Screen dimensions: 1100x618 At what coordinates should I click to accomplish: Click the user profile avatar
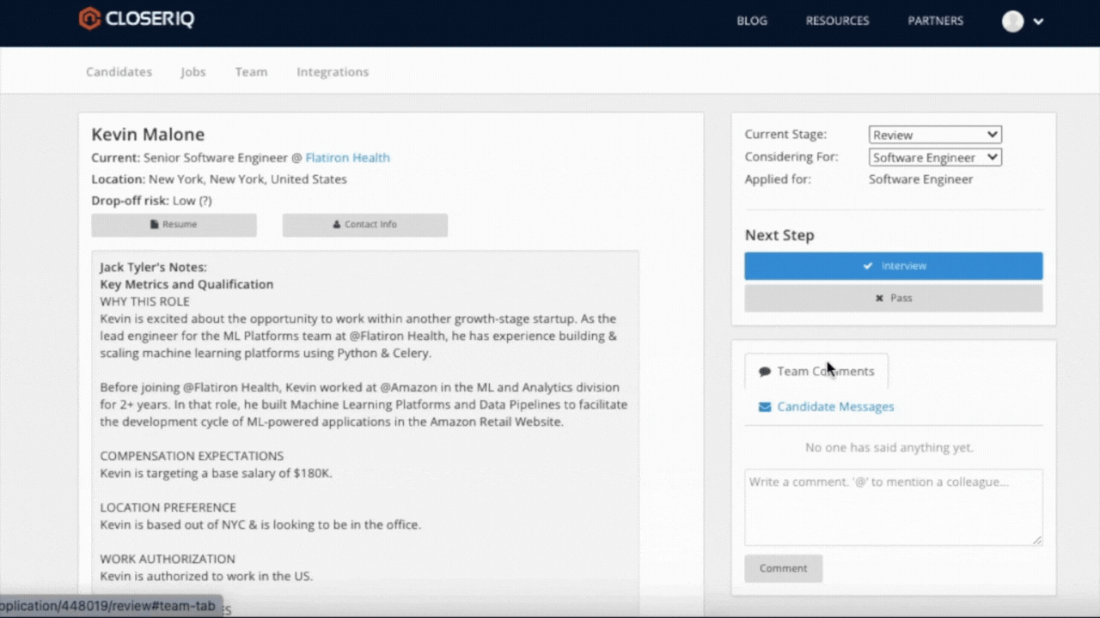tap(1012, 21)
